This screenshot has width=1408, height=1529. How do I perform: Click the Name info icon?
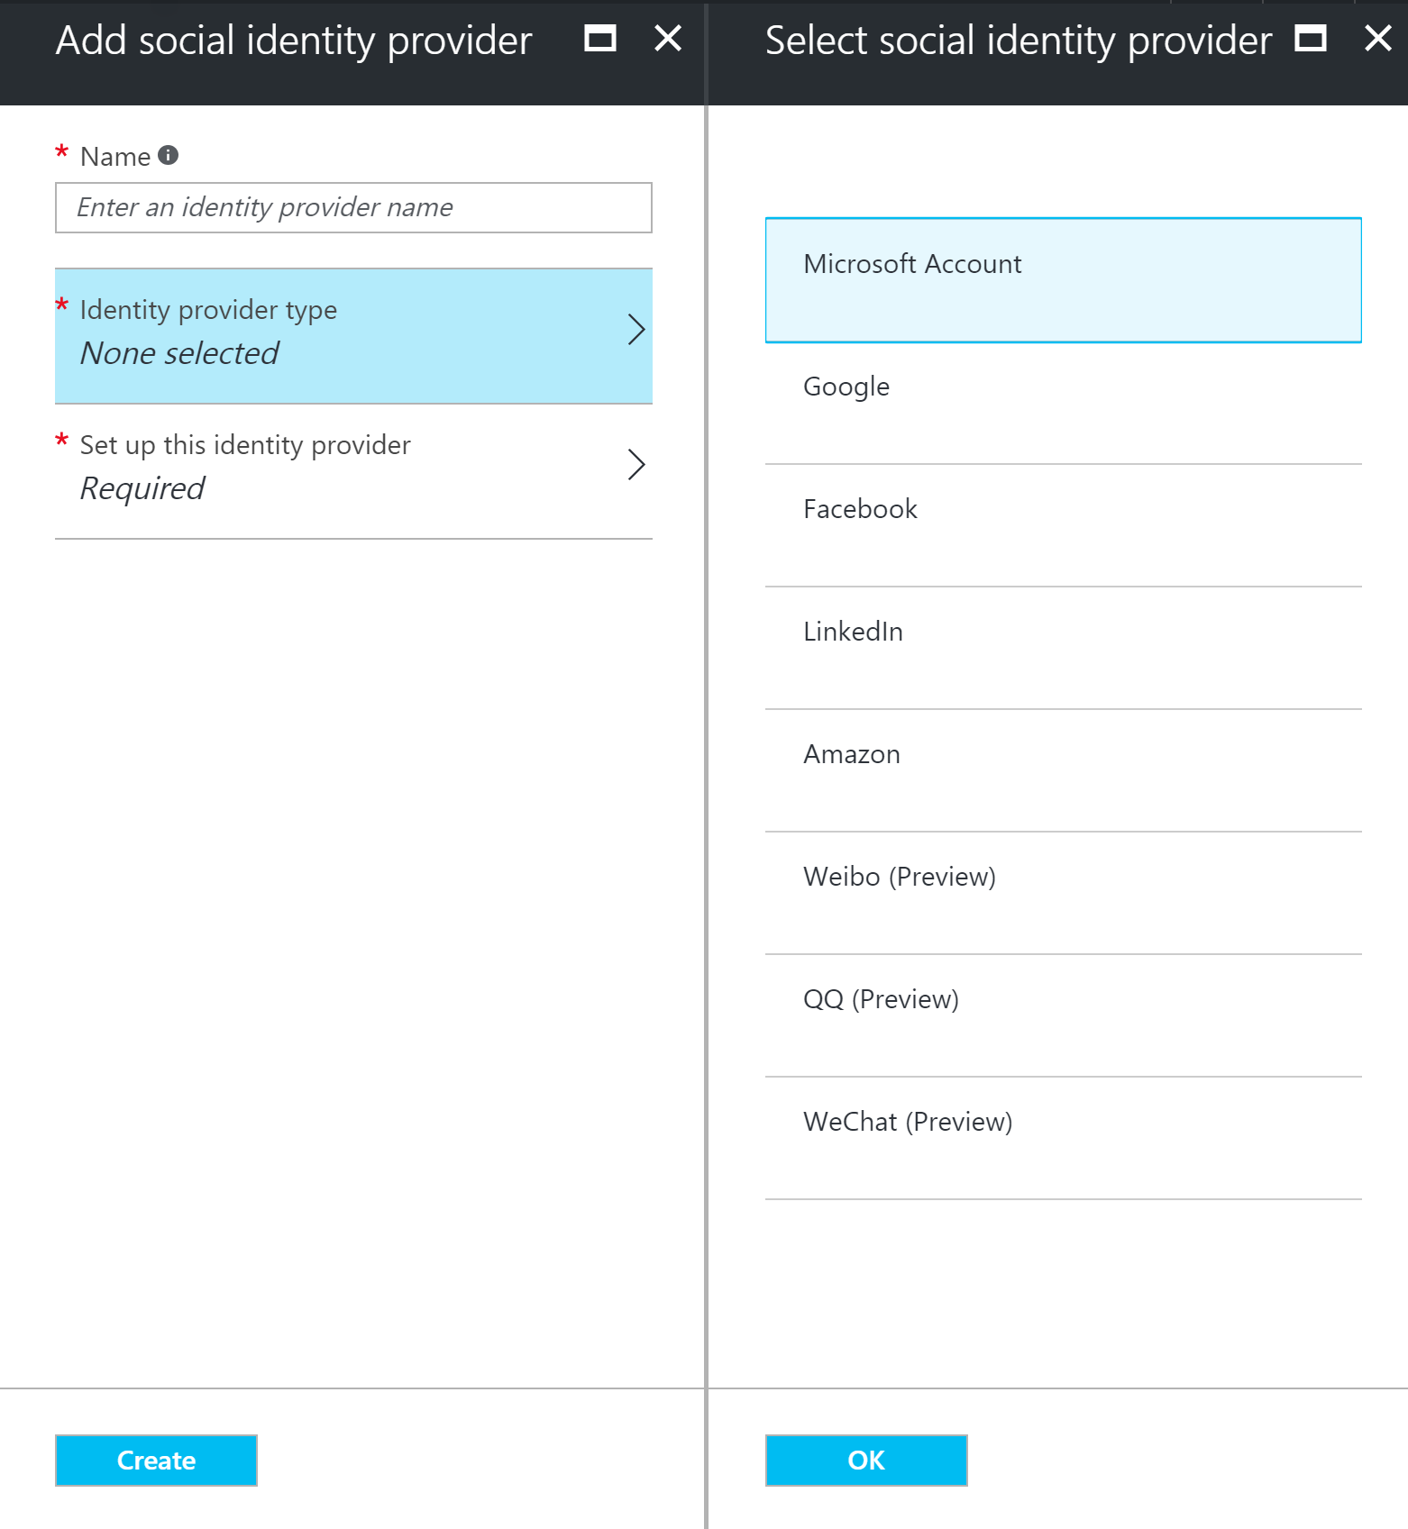pos(168,155)
